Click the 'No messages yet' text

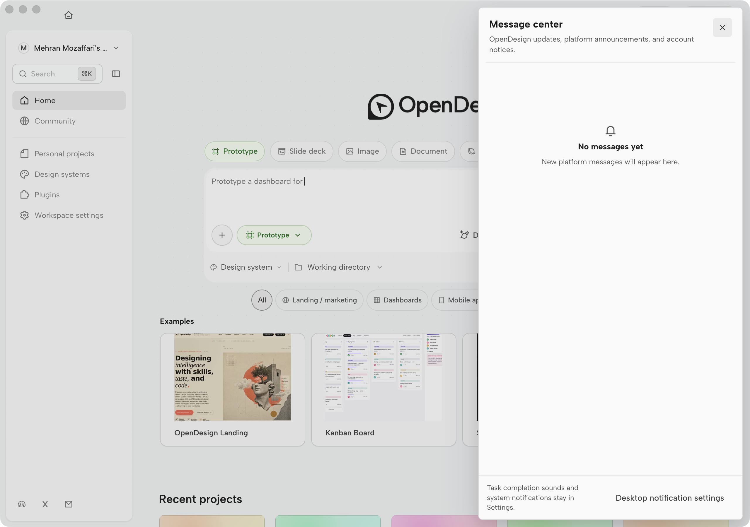click(610, 147)
